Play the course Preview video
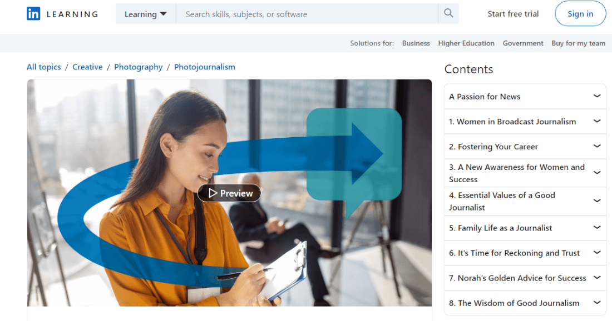This screenshot has height=321, width=612. coord(229,193)
